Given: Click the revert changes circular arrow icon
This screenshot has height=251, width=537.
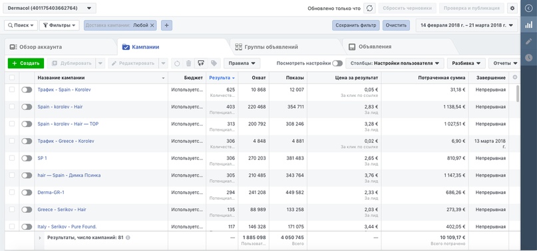Looking at the screenshot, I should (x=177, y=63).
